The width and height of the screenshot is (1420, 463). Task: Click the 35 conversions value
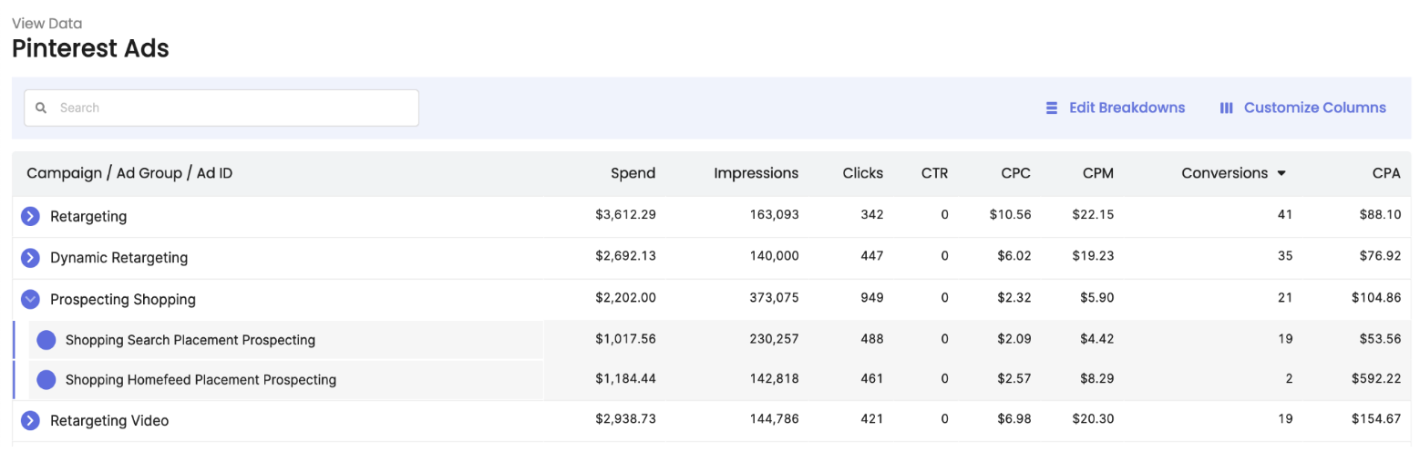[1285, 256]
